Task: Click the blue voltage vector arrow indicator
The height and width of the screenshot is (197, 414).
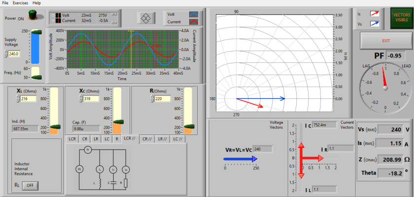Action: point(241,159)
